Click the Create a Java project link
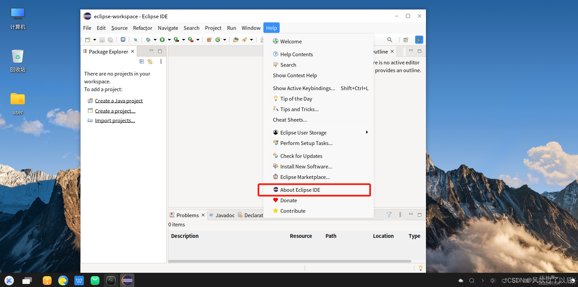The width and height of the screenshot is (578, 287). [119, 101]
